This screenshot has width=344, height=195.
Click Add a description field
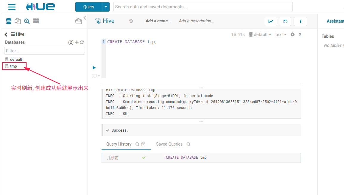click(196, 21)
